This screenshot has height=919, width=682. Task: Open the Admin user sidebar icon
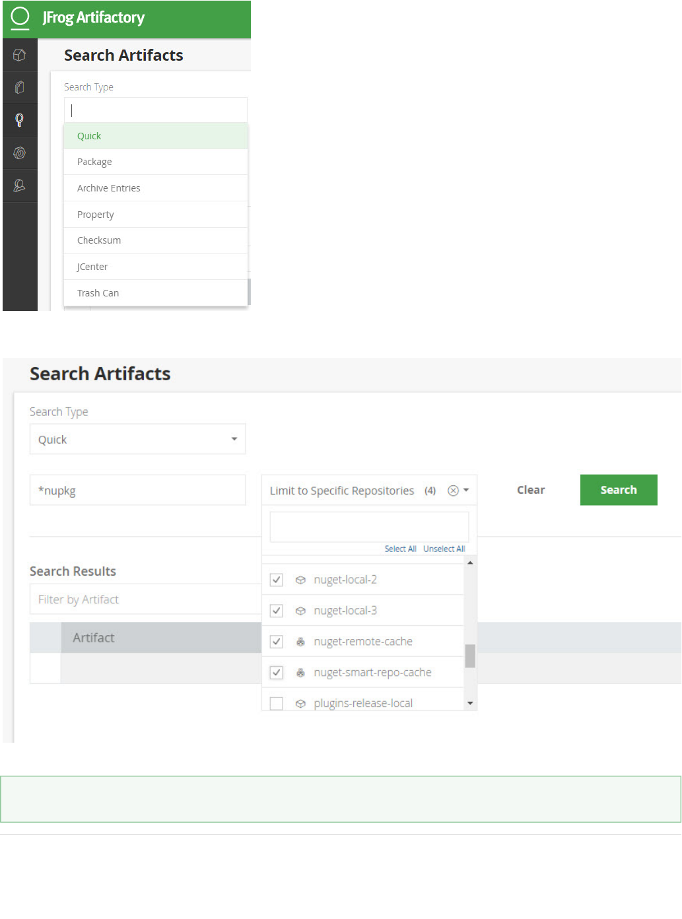20,186
